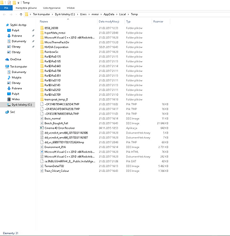Select the Cinema 4D Error Resolver application icon
230x236 pixels.
pyautogui.click(x=42, y=128)
